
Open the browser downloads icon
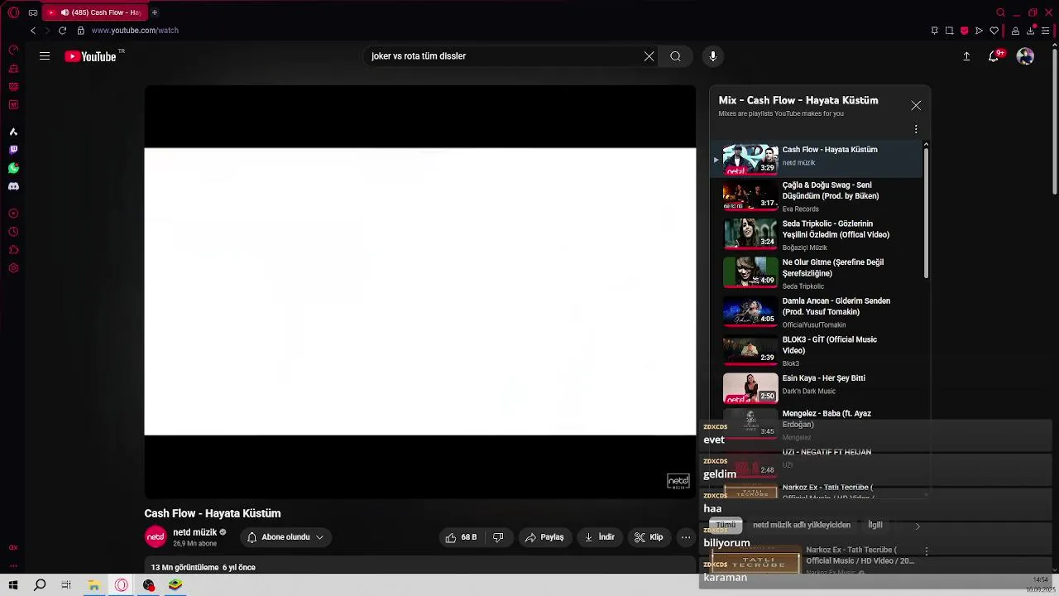point(1031,31)
